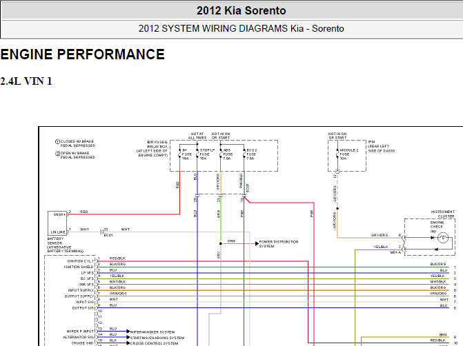Click "WHT/BLK" wire label at left pin 5
This screenshot has height=346, width=463.
117,282
